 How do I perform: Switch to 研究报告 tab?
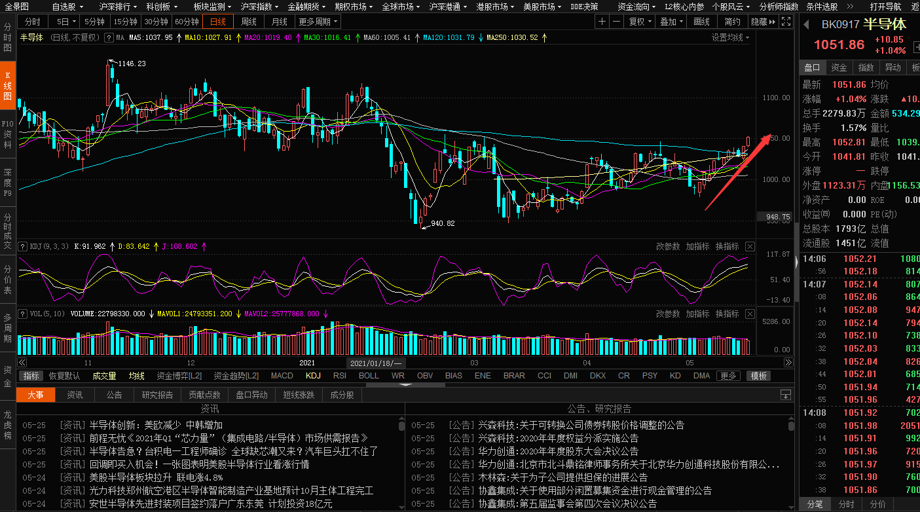[x=157, y=395]
